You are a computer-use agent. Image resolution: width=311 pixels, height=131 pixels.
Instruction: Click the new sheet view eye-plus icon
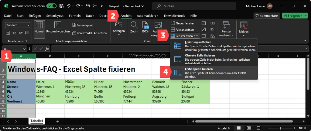point(21,33)
